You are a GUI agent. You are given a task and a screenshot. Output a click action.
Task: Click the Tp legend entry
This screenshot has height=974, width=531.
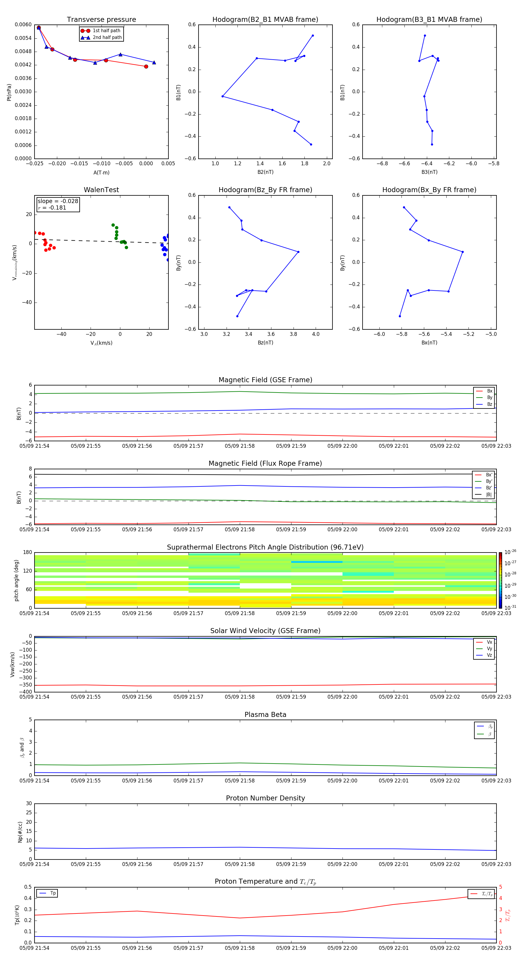tap(47, 893)
